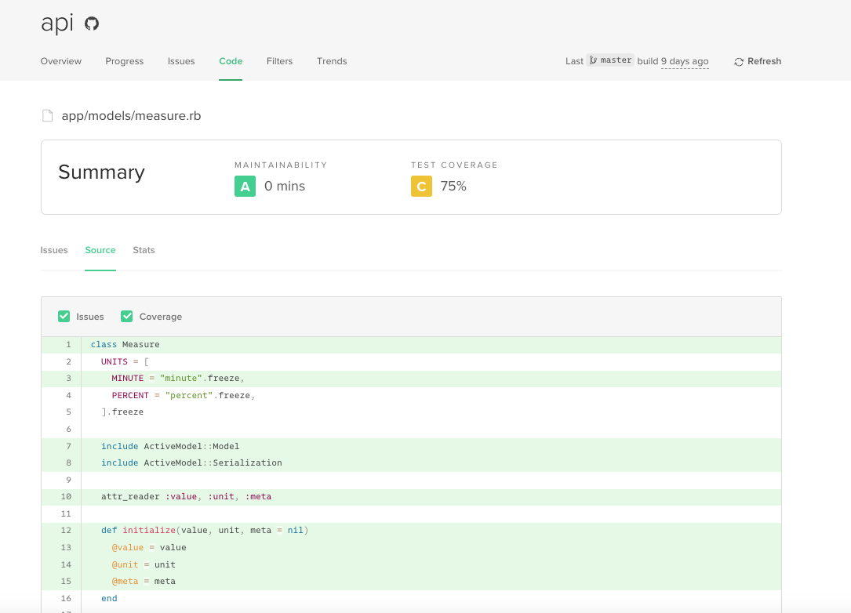Click the refresh arrows icon

tap(739, 62)
